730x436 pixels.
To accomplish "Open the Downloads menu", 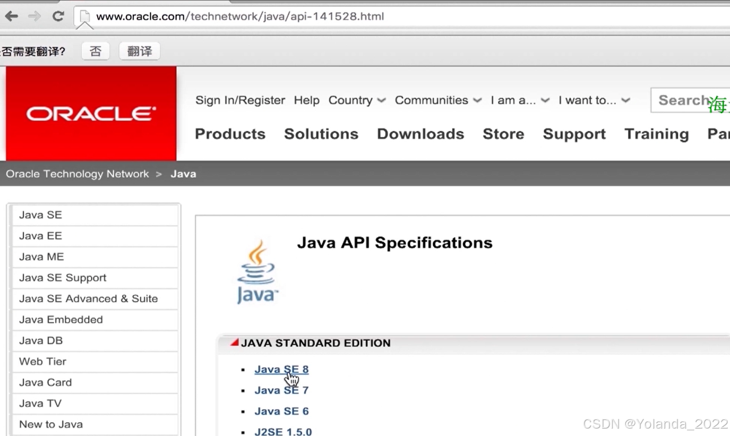I will (x=420, y=134).
